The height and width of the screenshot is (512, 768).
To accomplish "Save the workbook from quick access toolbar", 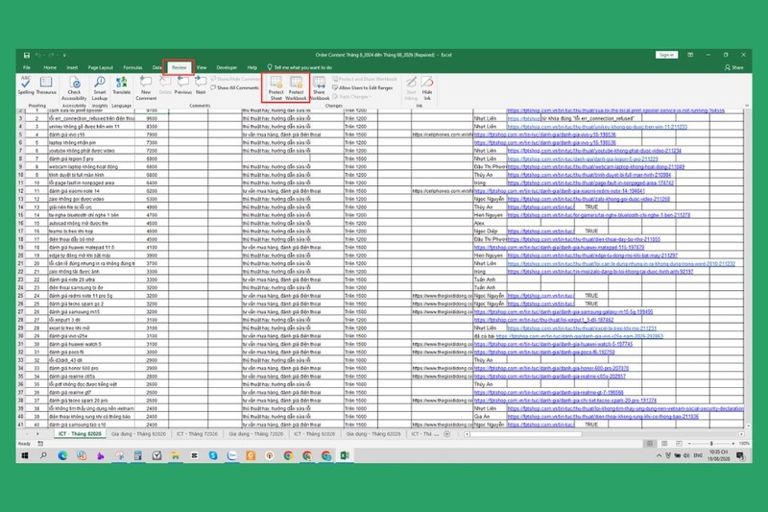I will pyautogui.click(x=27, y=55).
